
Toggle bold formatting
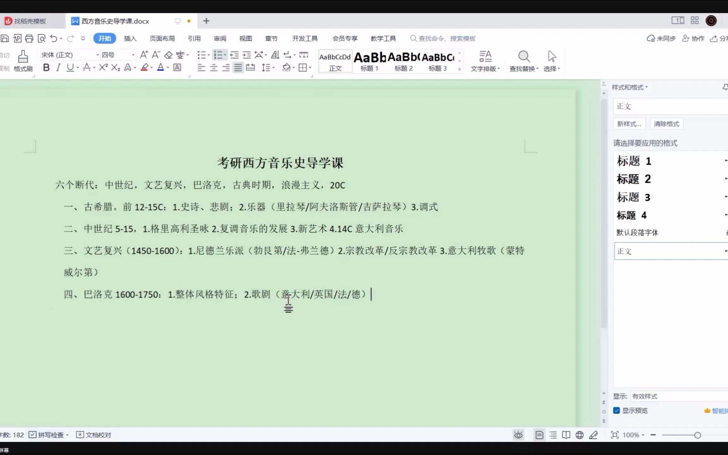[x=46, y=67]
